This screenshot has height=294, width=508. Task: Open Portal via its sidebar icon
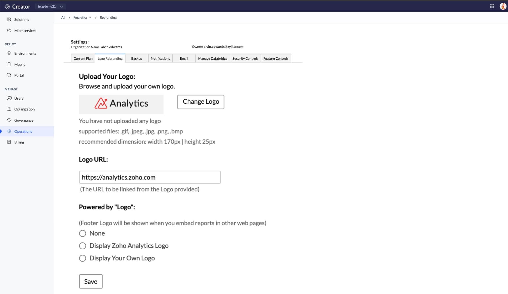[9, 75]
